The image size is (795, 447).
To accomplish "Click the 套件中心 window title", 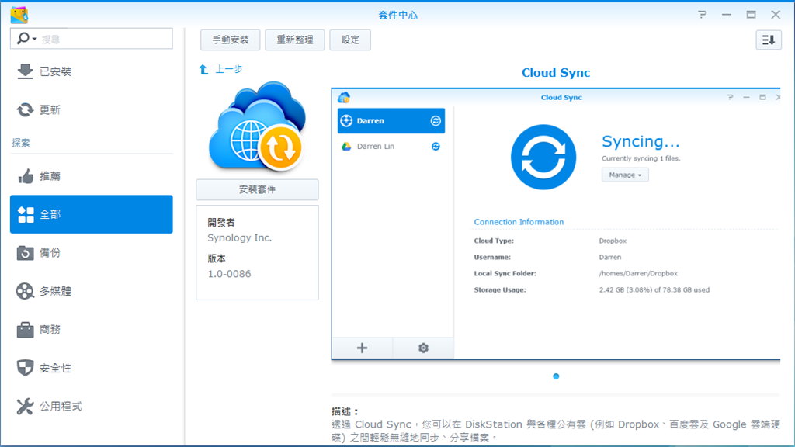I will pyautogui.click(x=397, y=16).
